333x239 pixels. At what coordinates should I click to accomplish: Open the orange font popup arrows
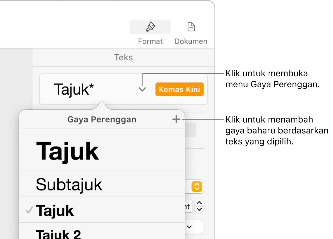pyautogui.click(x=197, y=187)
